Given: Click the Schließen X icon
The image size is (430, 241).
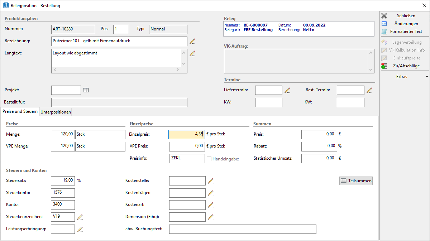Looking at the screenshot, I should coord(384,16).
